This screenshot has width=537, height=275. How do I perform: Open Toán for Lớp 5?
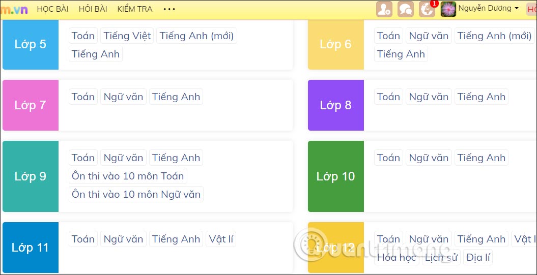click(83, 36)
